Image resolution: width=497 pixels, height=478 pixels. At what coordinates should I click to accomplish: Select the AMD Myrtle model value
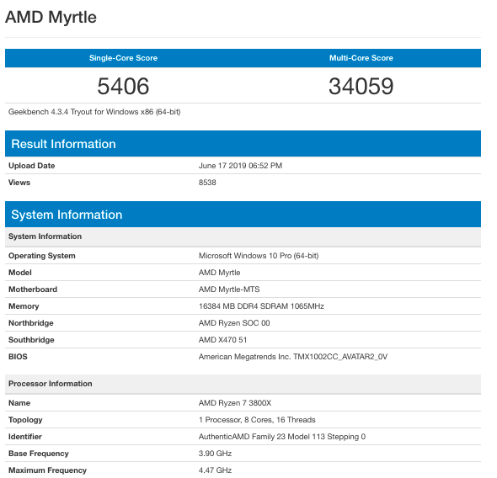219,273
